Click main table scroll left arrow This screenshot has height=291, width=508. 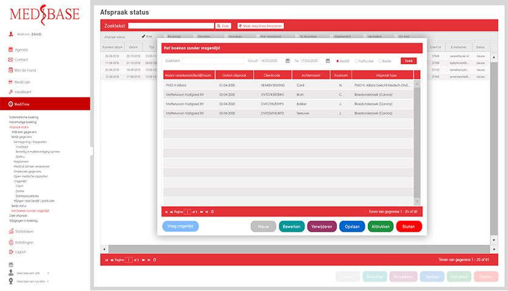click(104, 249)
